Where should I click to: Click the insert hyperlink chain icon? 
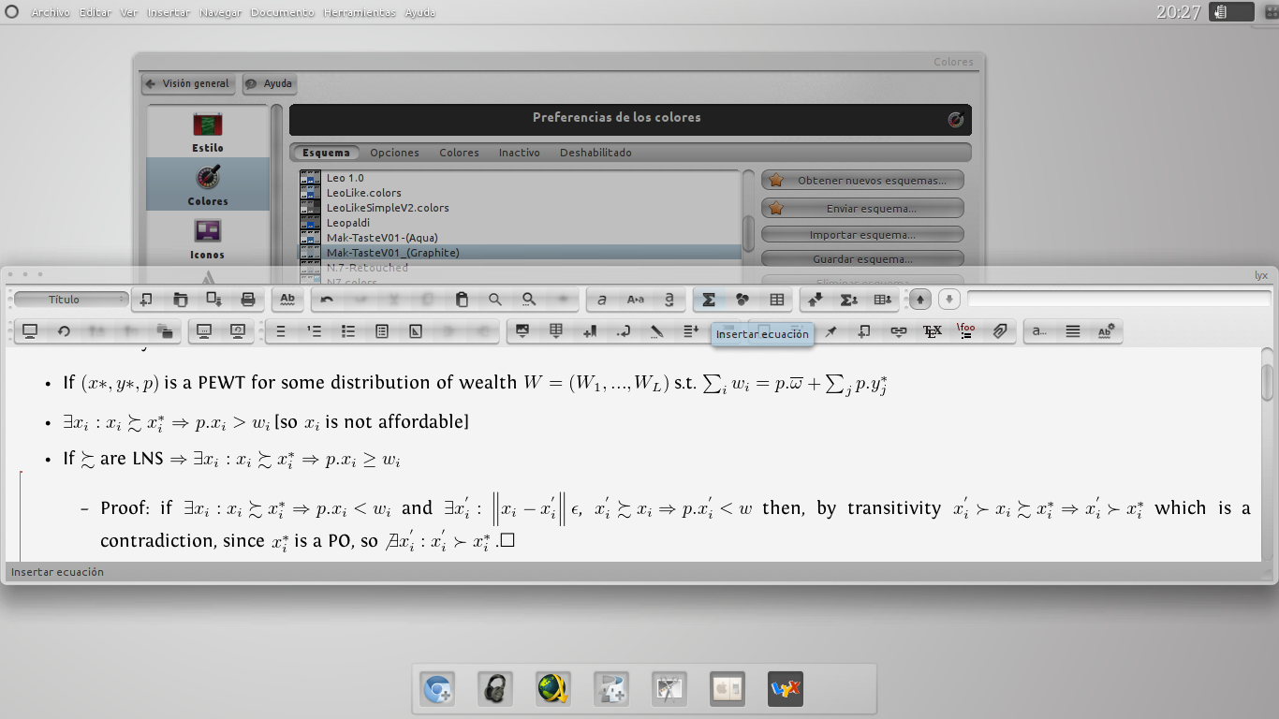click(x=899, y=330)
